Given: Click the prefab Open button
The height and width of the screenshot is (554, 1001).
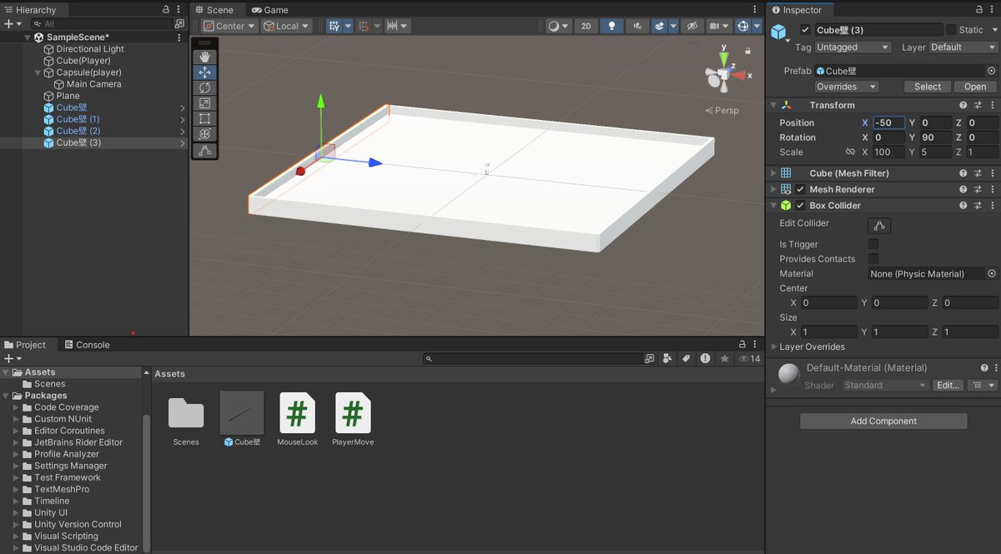Looking at the screenshot, I should [x=974, y=87].
